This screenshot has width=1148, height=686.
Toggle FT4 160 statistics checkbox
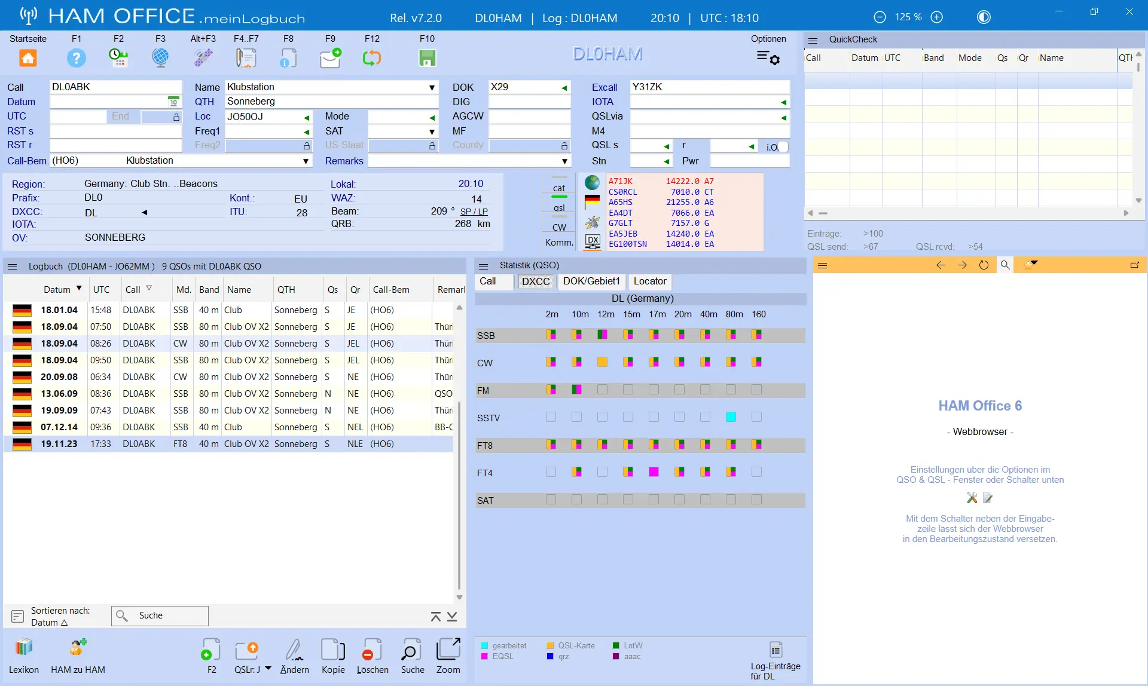click(x=756, y=471)
